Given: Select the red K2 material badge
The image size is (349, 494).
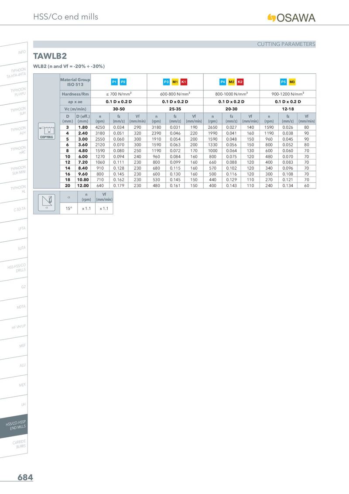Looking at the screenshot, I should 240,82.
